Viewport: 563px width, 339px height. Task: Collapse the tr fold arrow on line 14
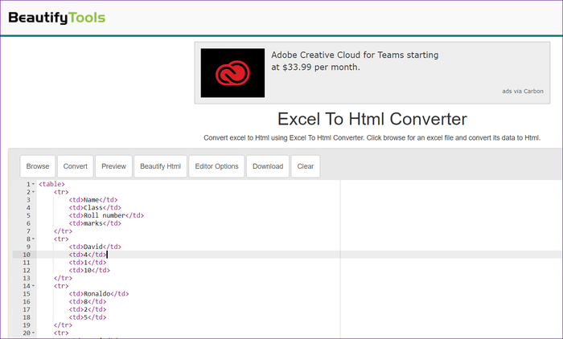(x=34, y=286)
